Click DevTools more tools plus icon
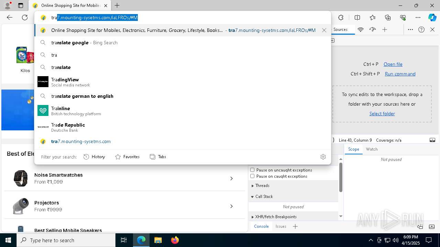Viewport: 440px width, 247px height. (385, 30)
